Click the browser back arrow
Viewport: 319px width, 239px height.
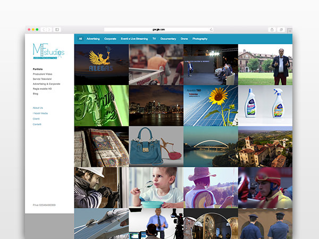(x=44, y=30)
